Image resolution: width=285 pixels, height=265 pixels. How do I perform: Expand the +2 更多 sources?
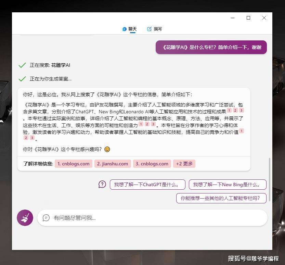[184, 164]
